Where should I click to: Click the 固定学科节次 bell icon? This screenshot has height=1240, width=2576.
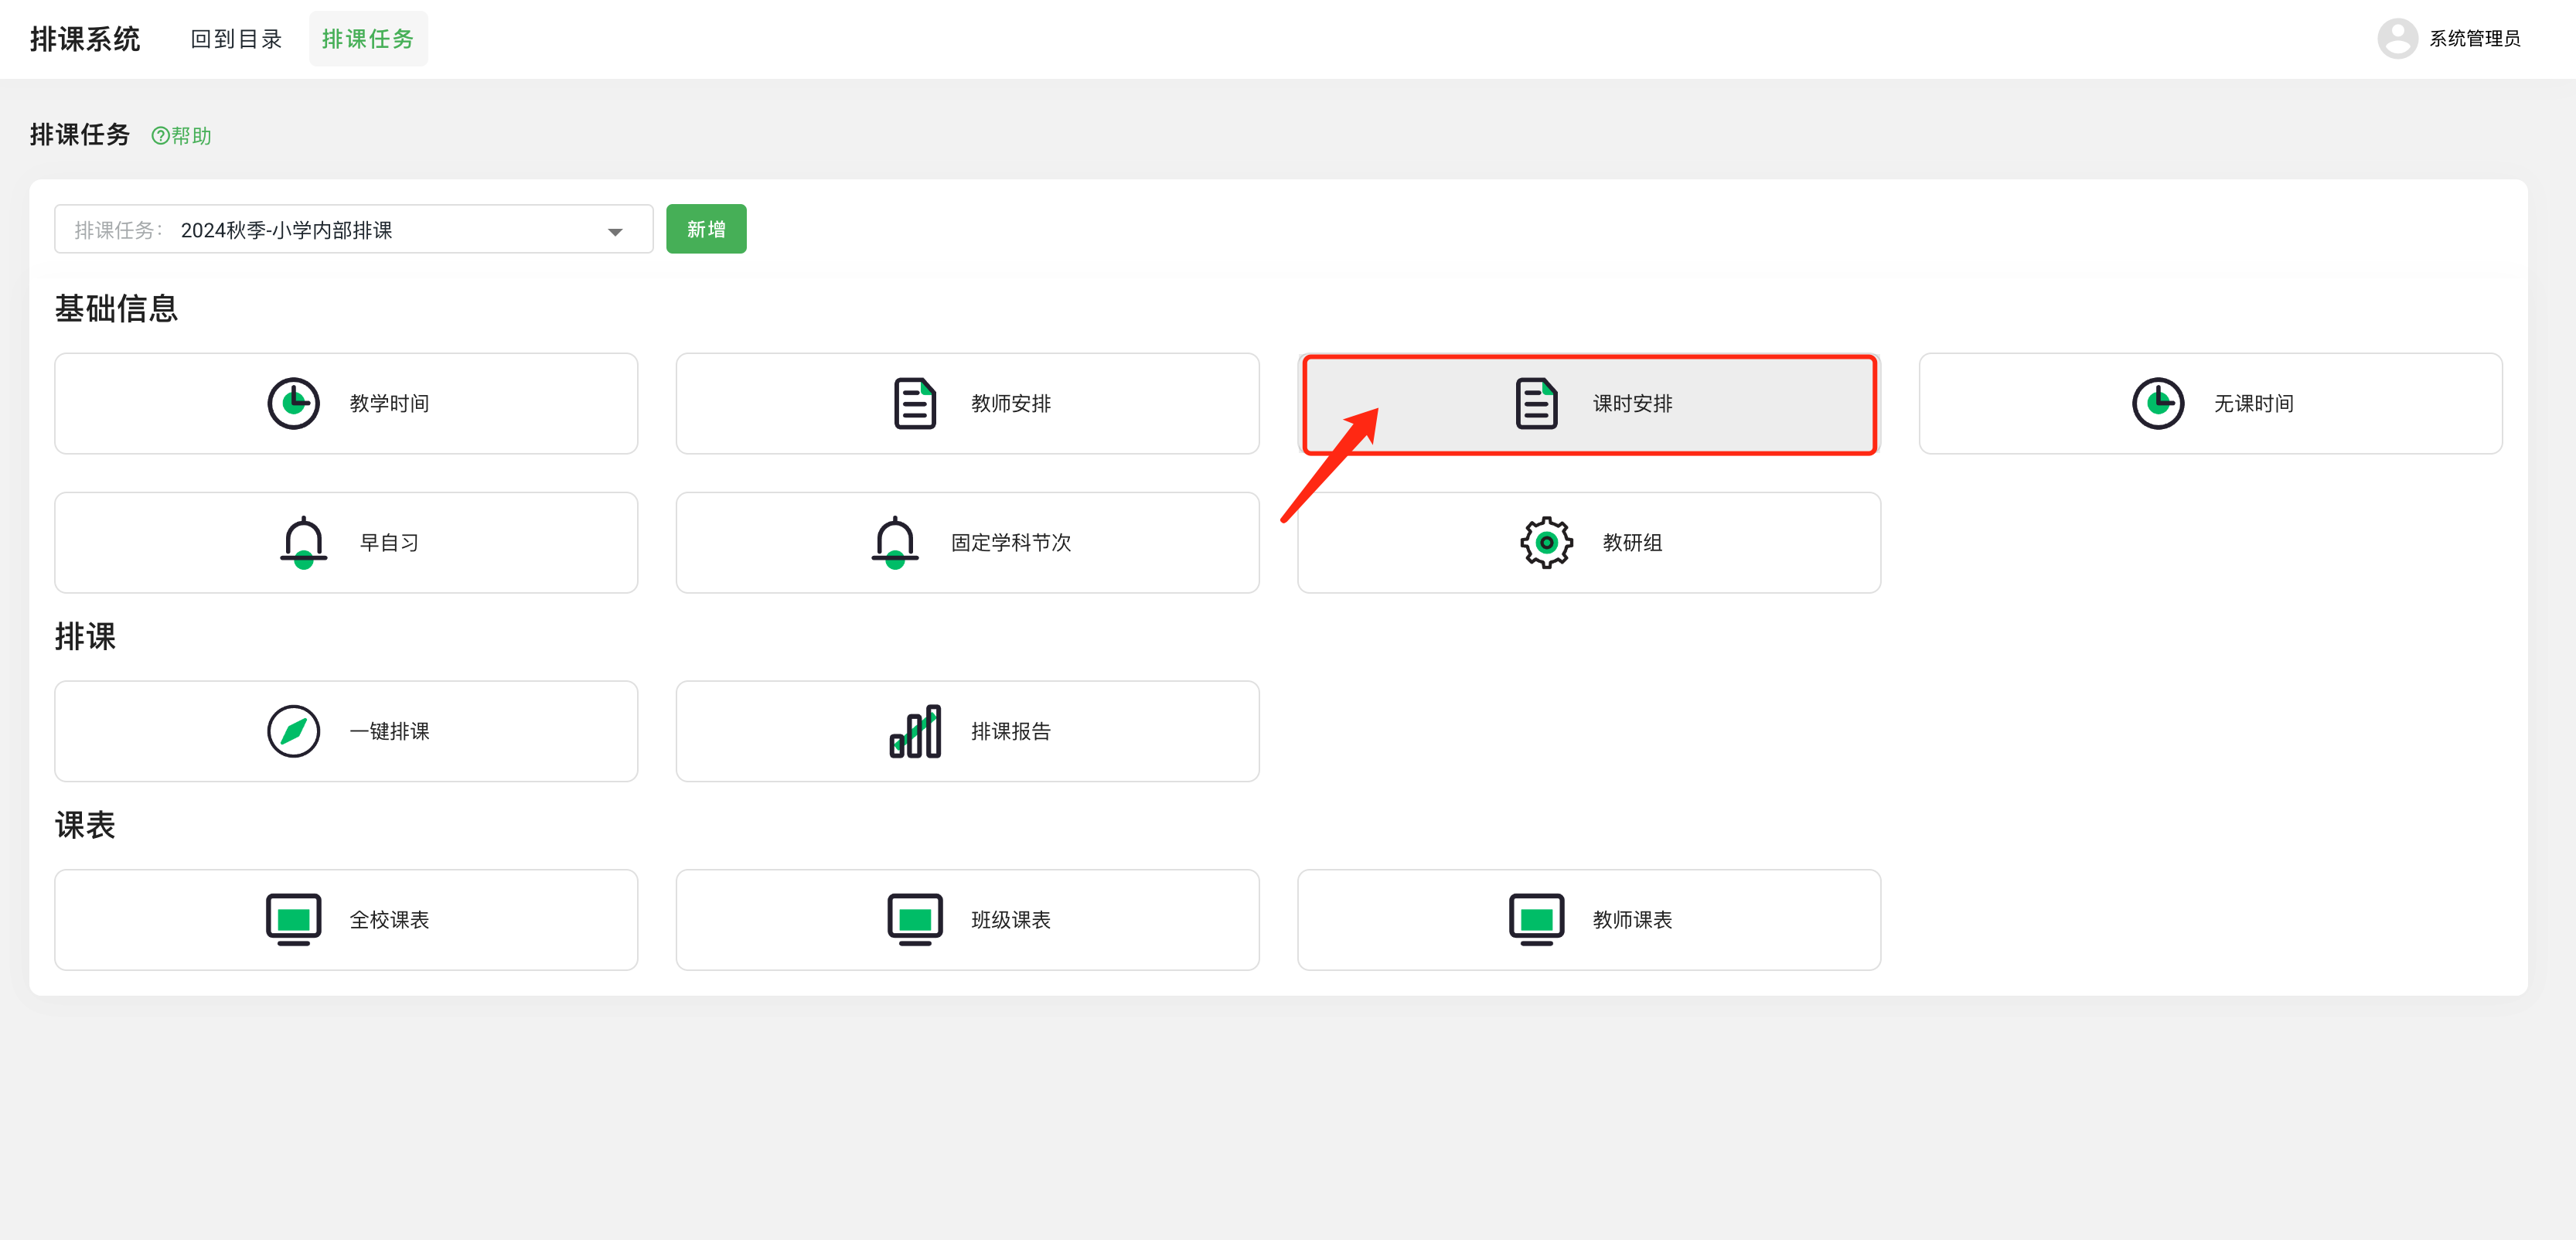895,542
